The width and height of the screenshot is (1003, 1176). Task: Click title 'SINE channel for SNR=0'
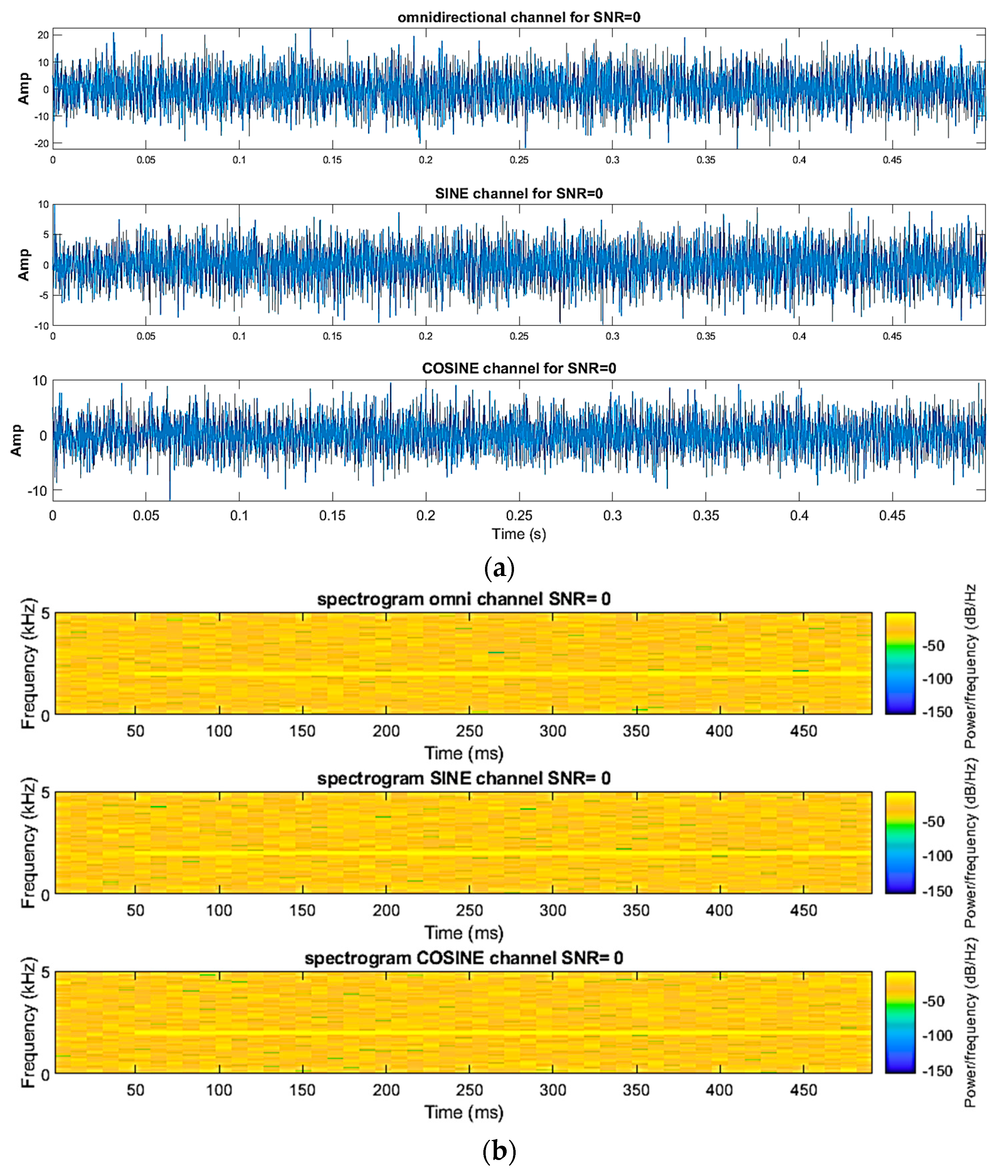[518, 194]
